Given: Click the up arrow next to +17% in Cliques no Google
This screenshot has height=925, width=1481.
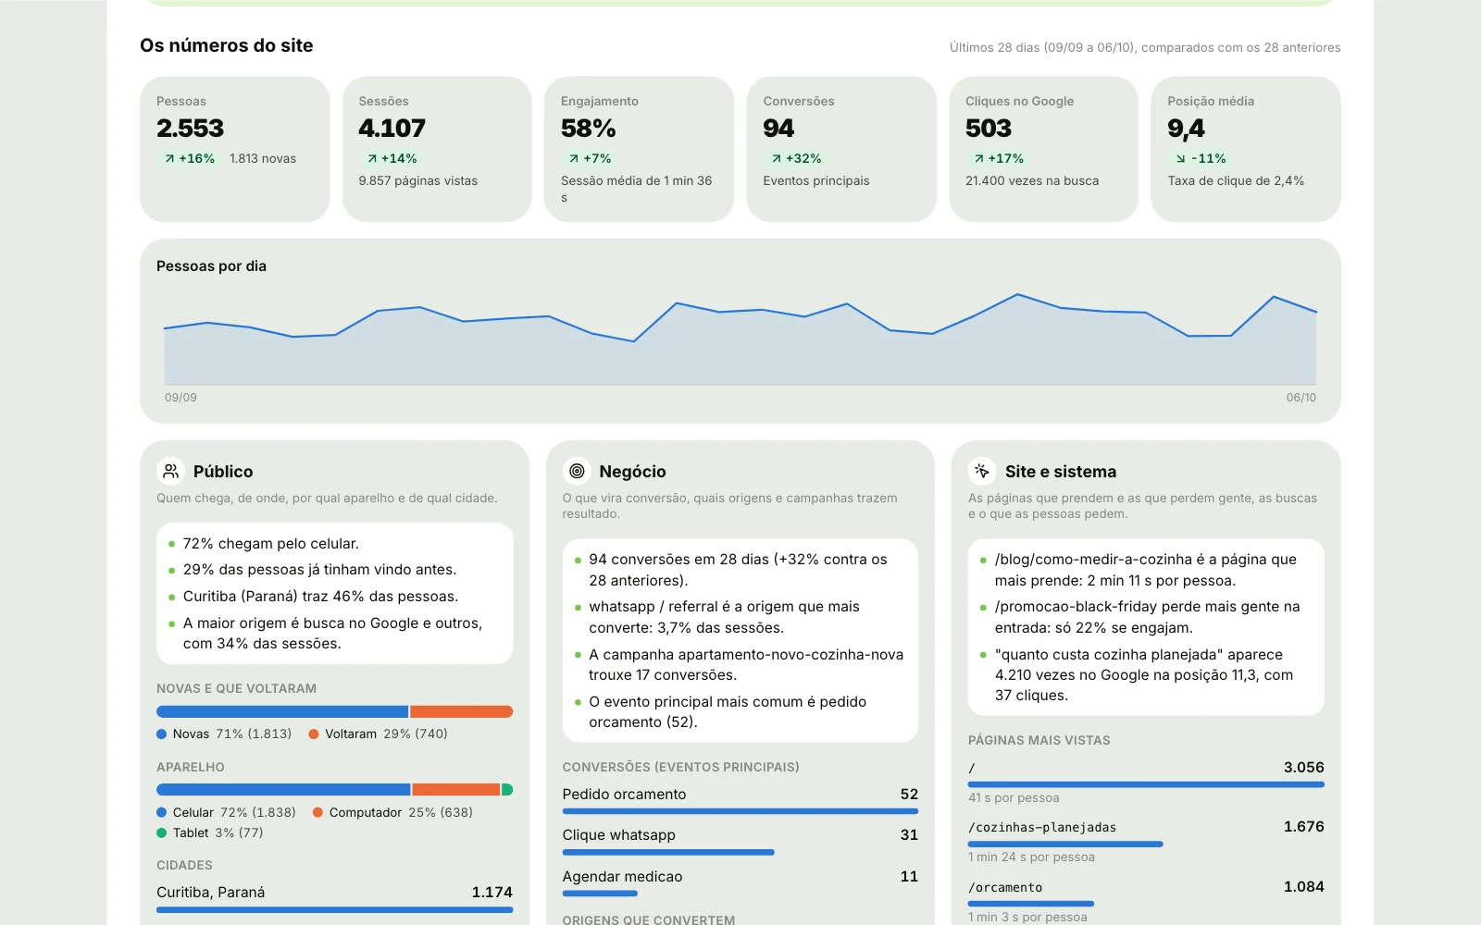Looking at the screenshot, I should [978, 159].
